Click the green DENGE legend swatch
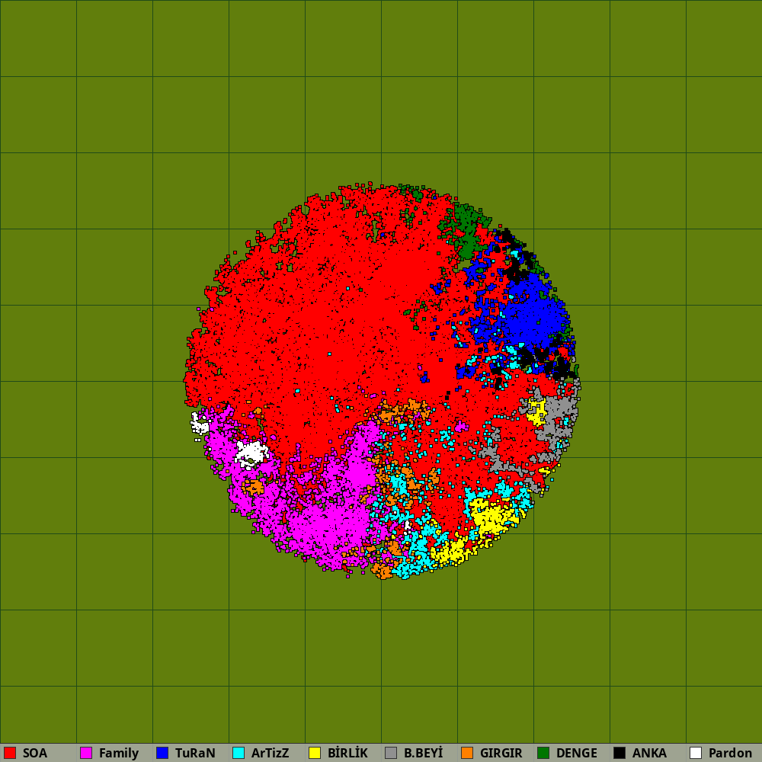 543,753
